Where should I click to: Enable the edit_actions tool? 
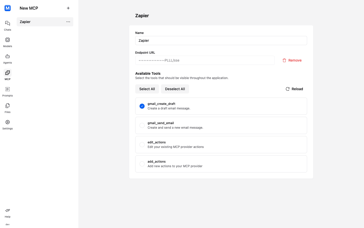tap(142, 145)
